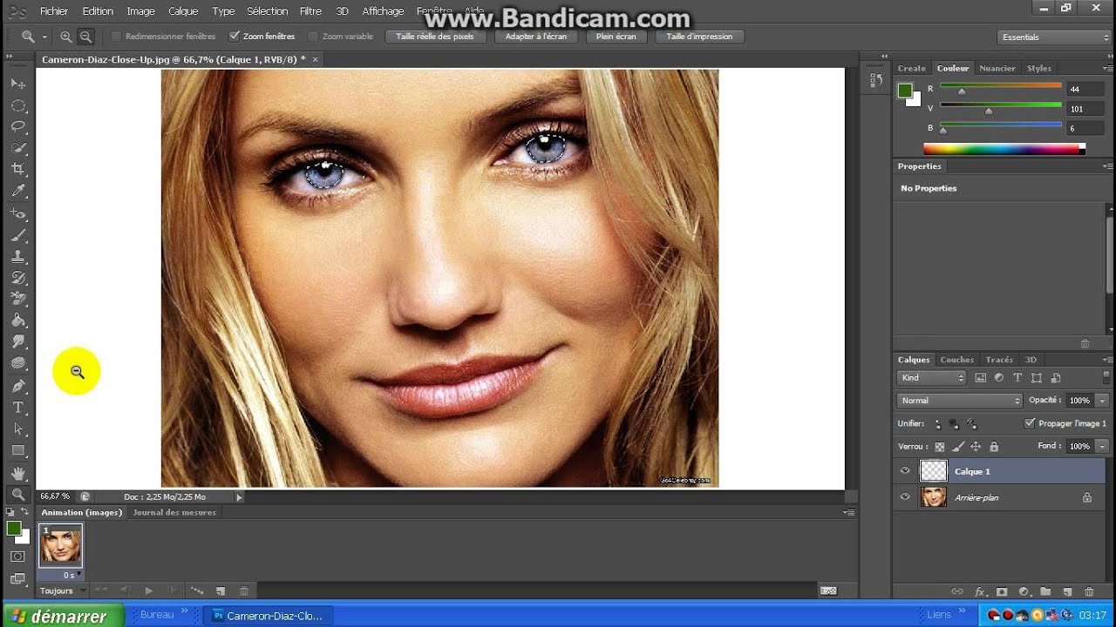Filter layers by type (T) icon
This screenshot has height=627, width=1116.
[1017, 378]
